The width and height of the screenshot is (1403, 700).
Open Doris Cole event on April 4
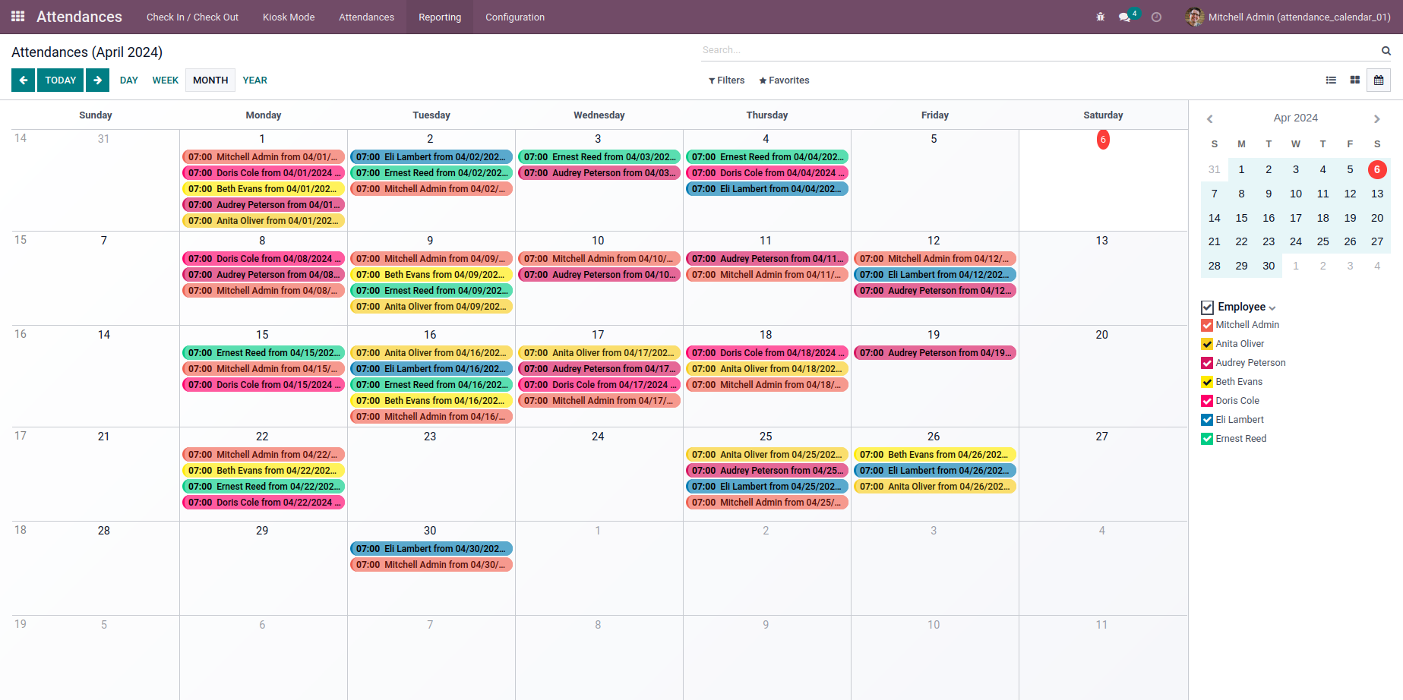767,173
